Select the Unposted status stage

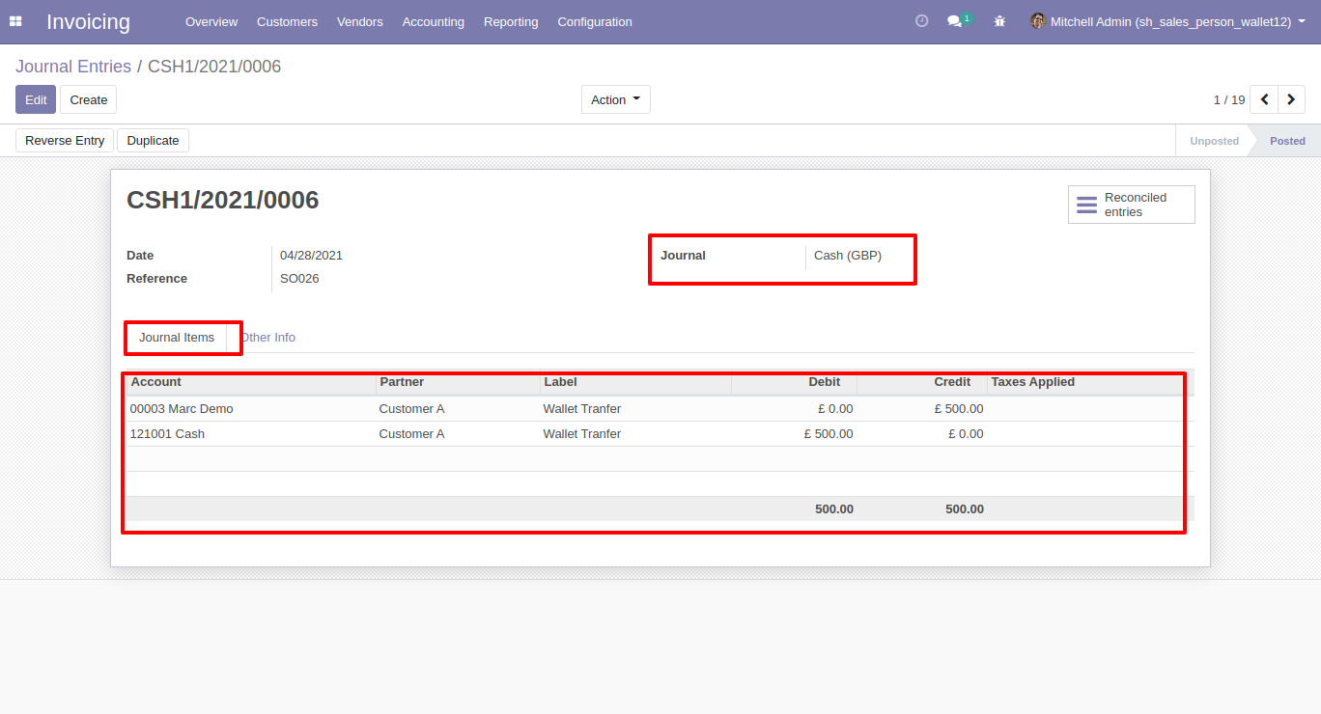pyautogui.click(x=1214, y=141)
